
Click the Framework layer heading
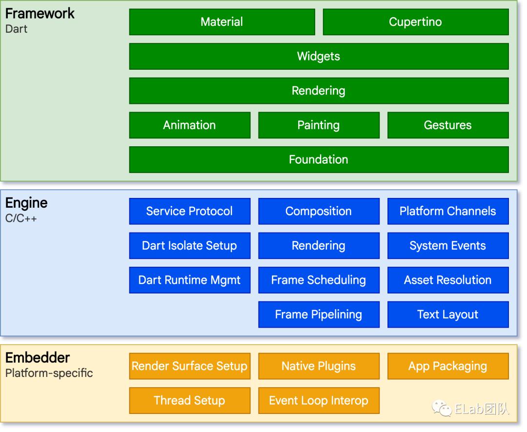[x=40, y=13]
